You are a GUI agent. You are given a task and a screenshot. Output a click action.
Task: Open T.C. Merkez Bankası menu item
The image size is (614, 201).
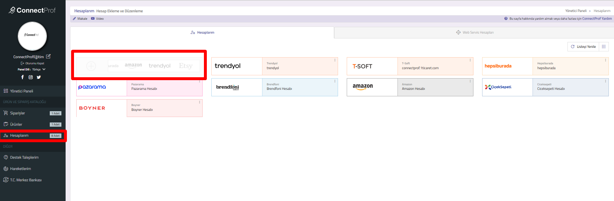33,180
